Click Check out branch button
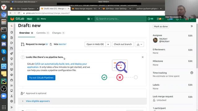Image resolution: width=198 pixels, height=111 pixels. pyautogui.click(x=123, y=44)
